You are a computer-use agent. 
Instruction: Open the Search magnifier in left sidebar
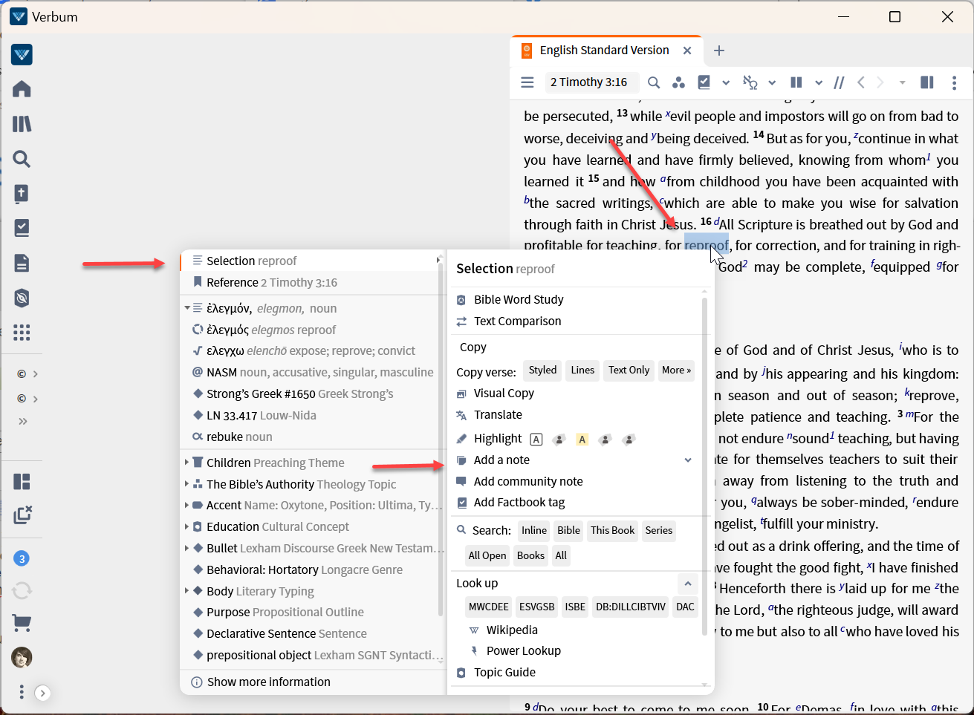(22, 159)
